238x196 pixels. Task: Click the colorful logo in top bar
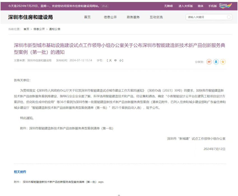(x=226, y=6)
